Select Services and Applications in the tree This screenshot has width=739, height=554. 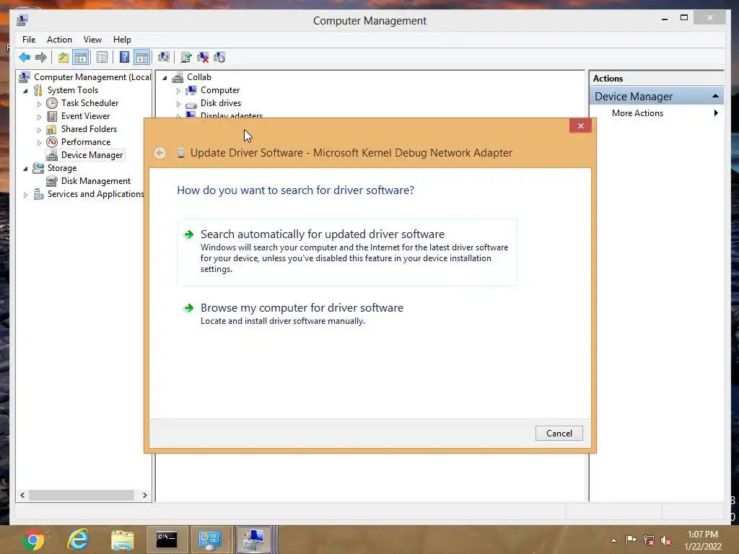coord(96,194)
